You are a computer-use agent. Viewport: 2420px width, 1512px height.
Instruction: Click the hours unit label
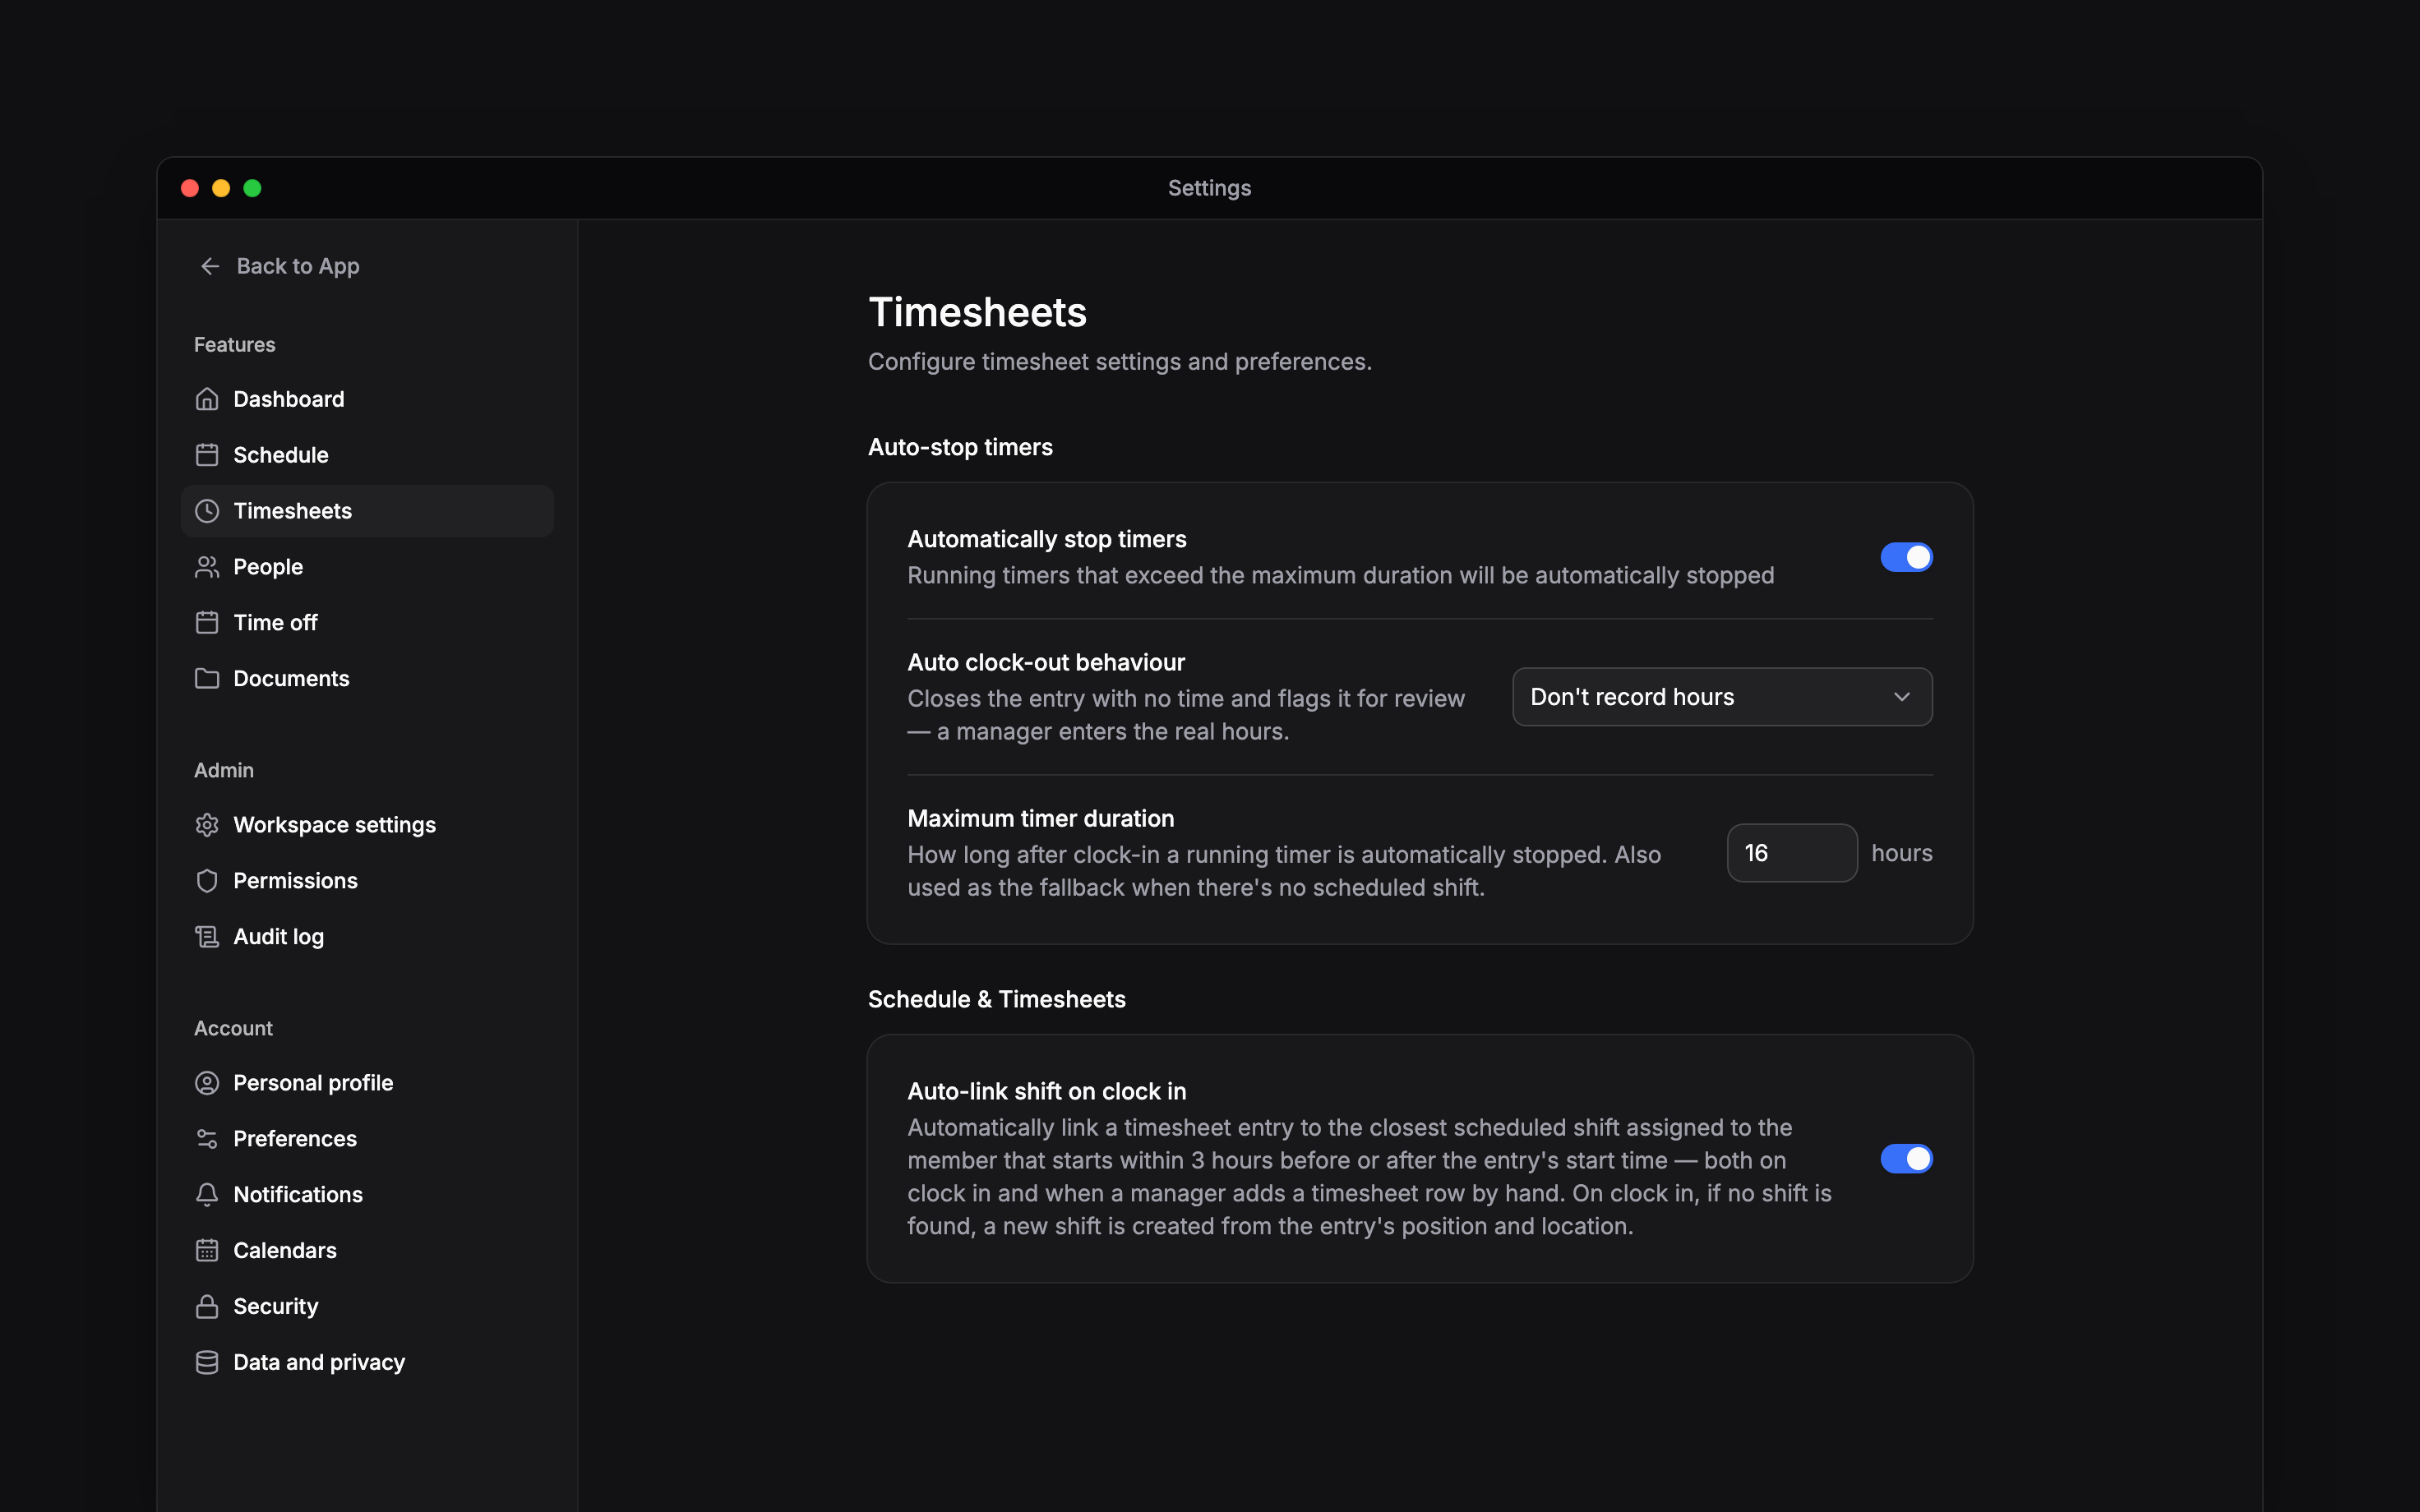(1901, 853)
